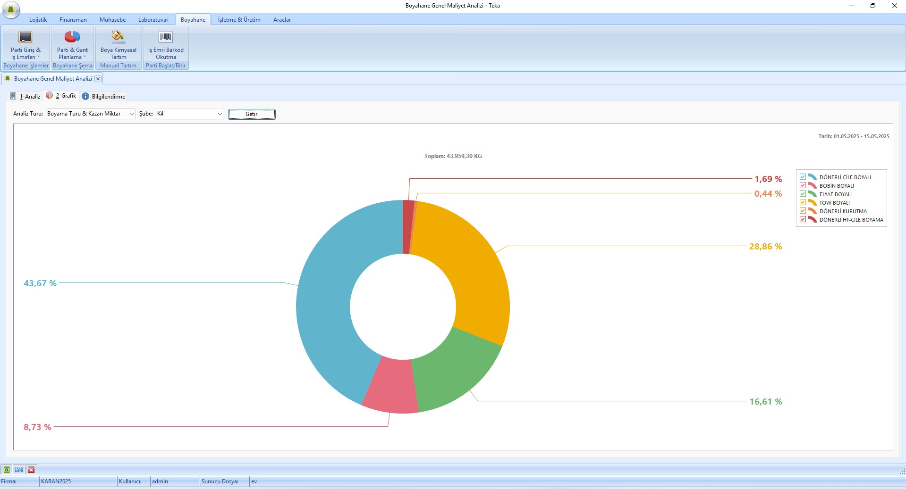
Task: Click the pink donut chart segment
Action: point(392,387)
